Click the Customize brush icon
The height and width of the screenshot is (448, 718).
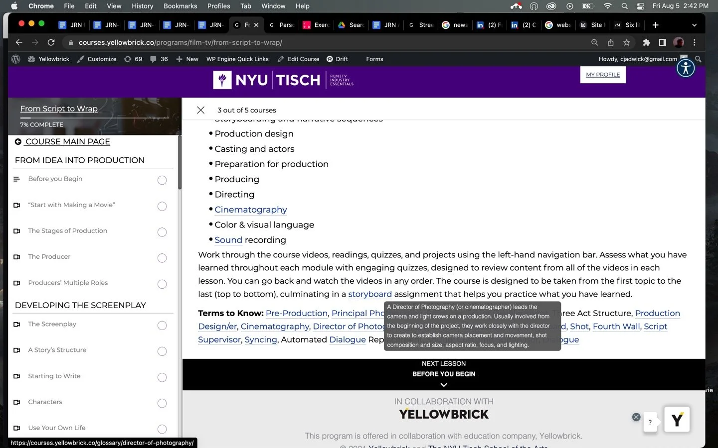80,59
